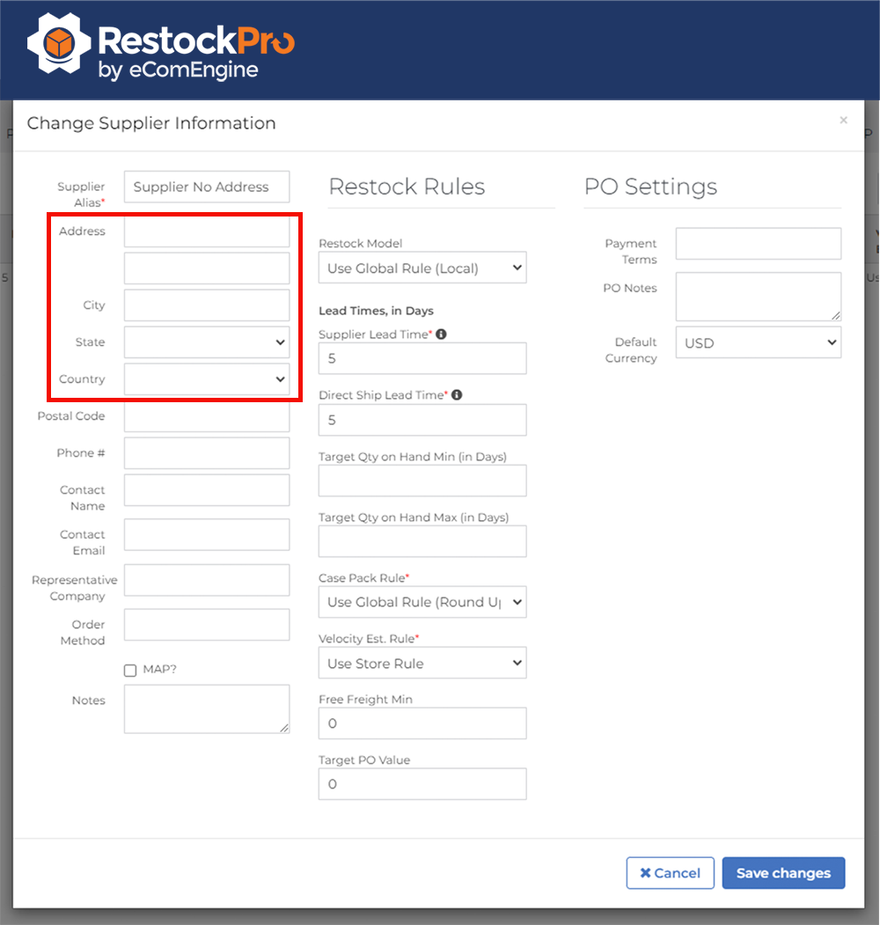
Task: Open the Velocity Est. Rule dropdown
Action: tap(422, 663)
